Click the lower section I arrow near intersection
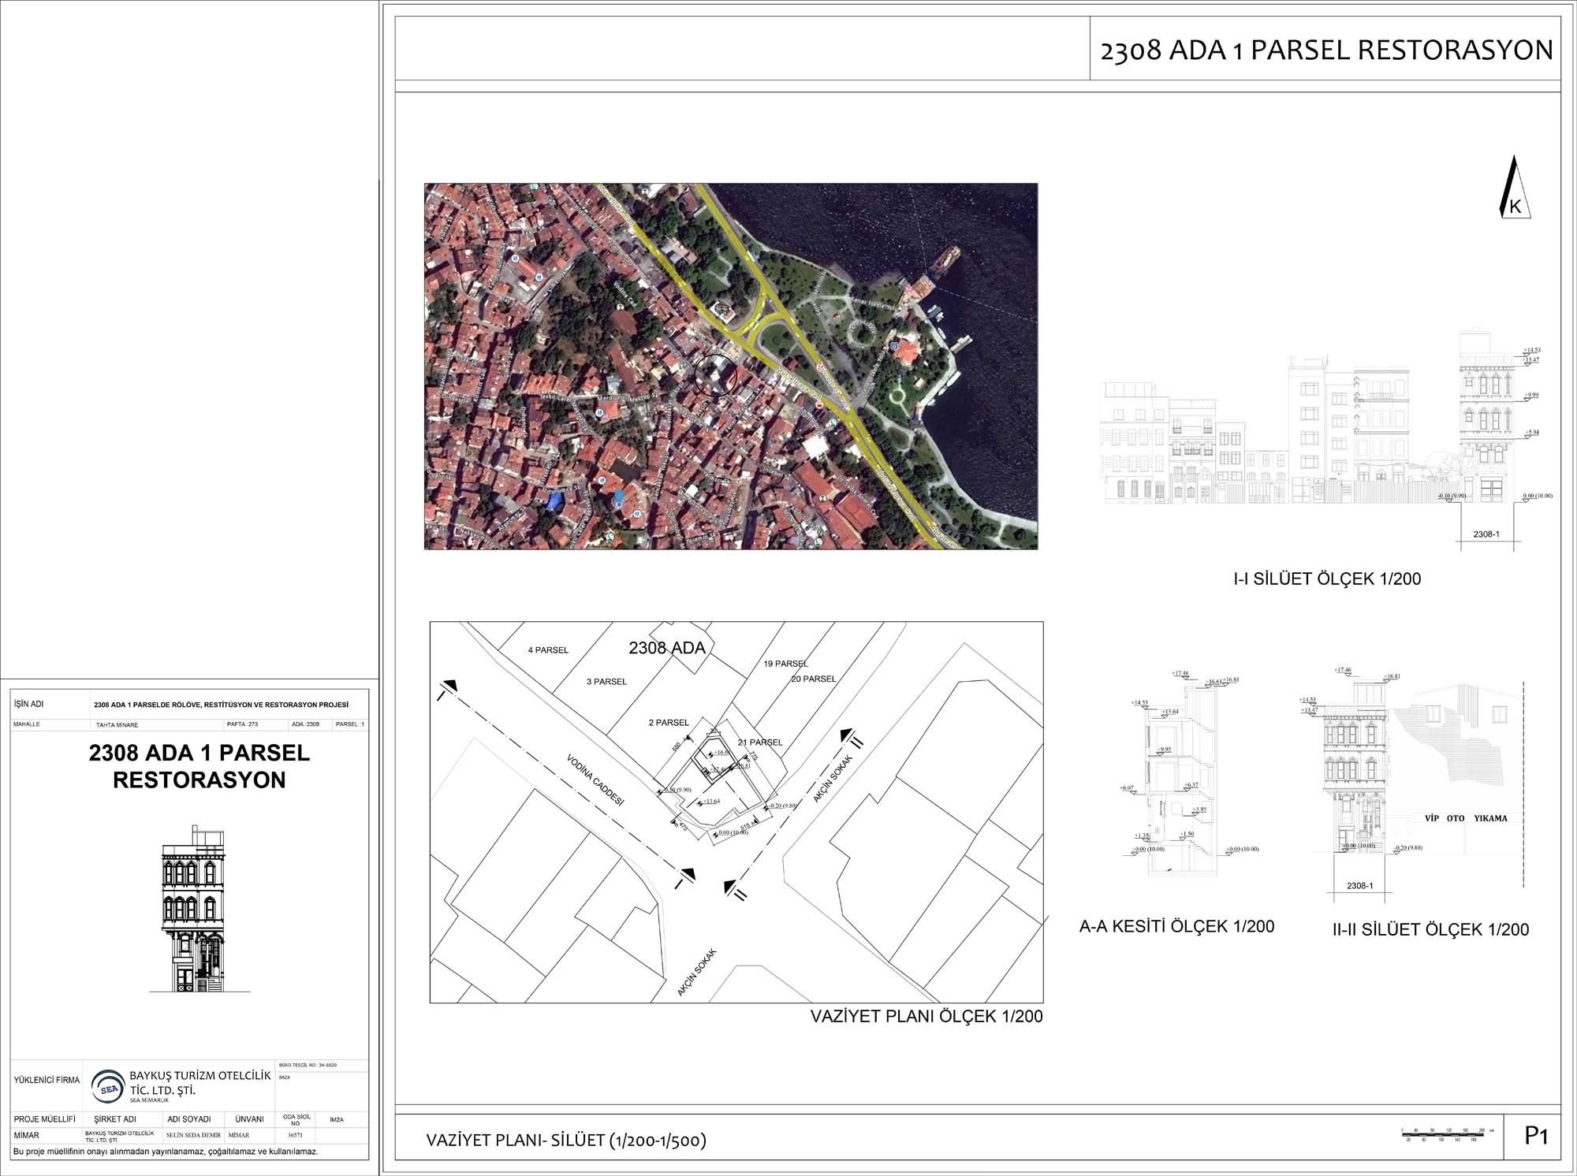The height and width of the screenshot is (1176, 1577). click(686, 873)
